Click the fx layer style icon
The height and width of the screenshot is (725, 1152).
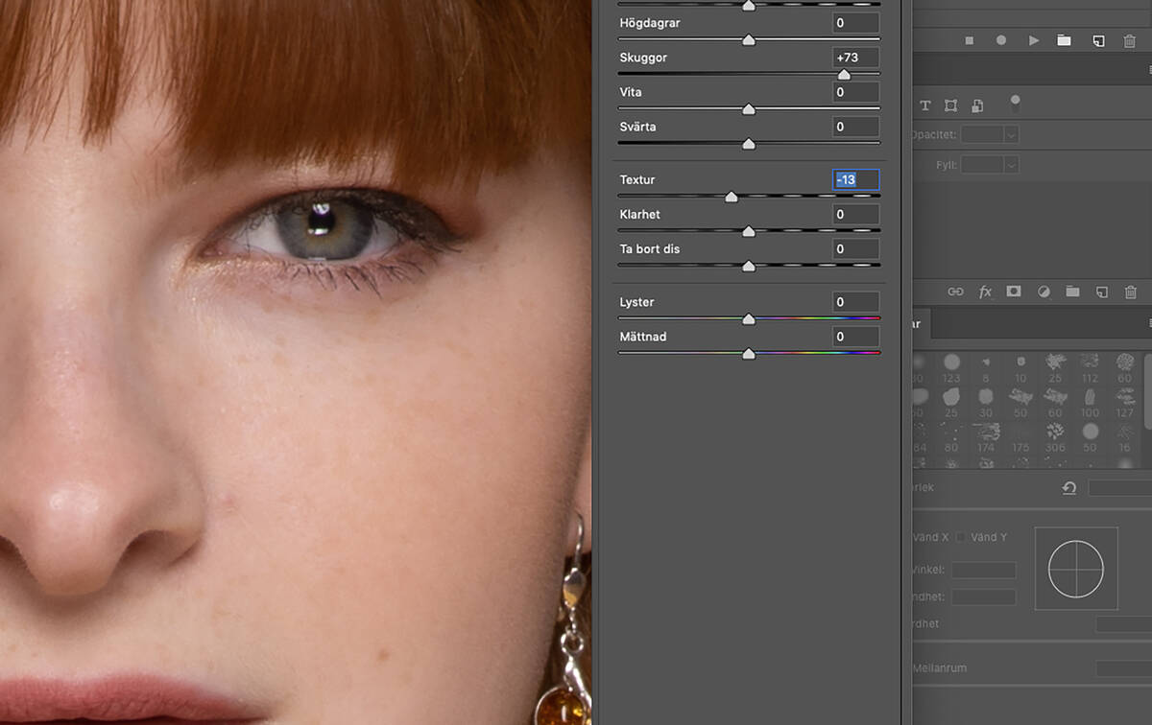tap(985, 292)
